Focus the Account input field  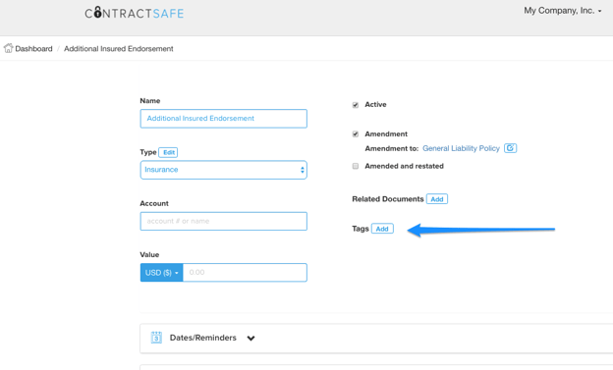tap(224, 221)
